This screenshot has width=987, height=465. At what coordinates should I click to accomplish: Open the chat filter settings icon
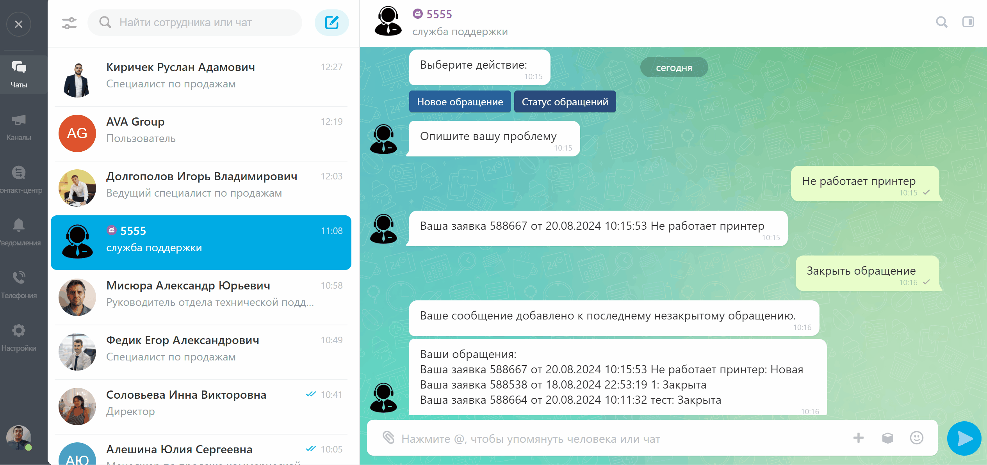69,23
